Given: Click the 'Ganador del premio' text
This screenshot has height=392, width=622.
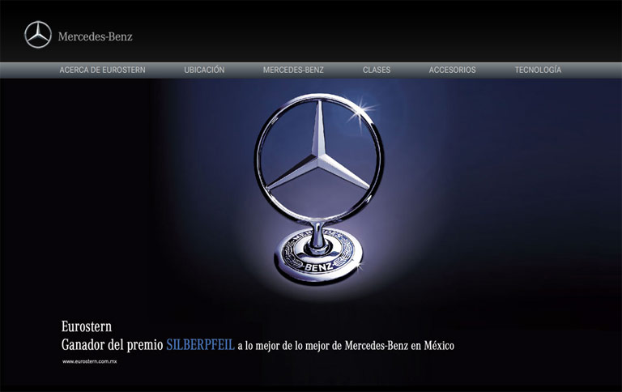Looking at the screenshot, I should [x=112, y=345].
